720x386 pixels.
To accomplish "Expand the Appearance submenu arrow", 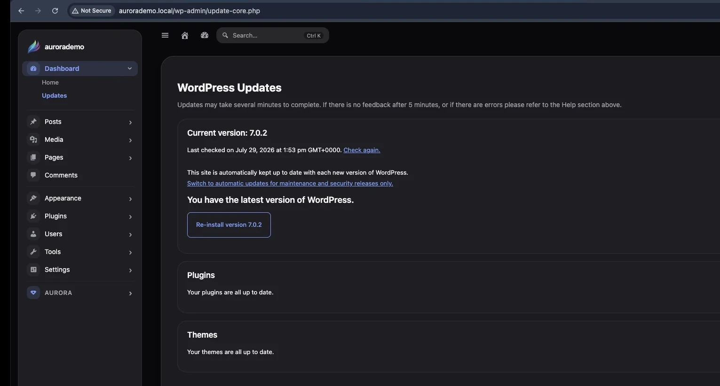I will [130, 199].
